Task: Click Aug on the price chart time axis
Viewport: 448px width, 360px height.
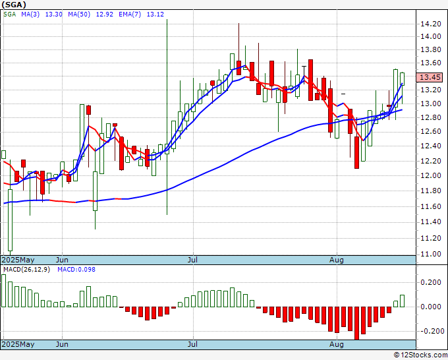Action: coord(337,260)
